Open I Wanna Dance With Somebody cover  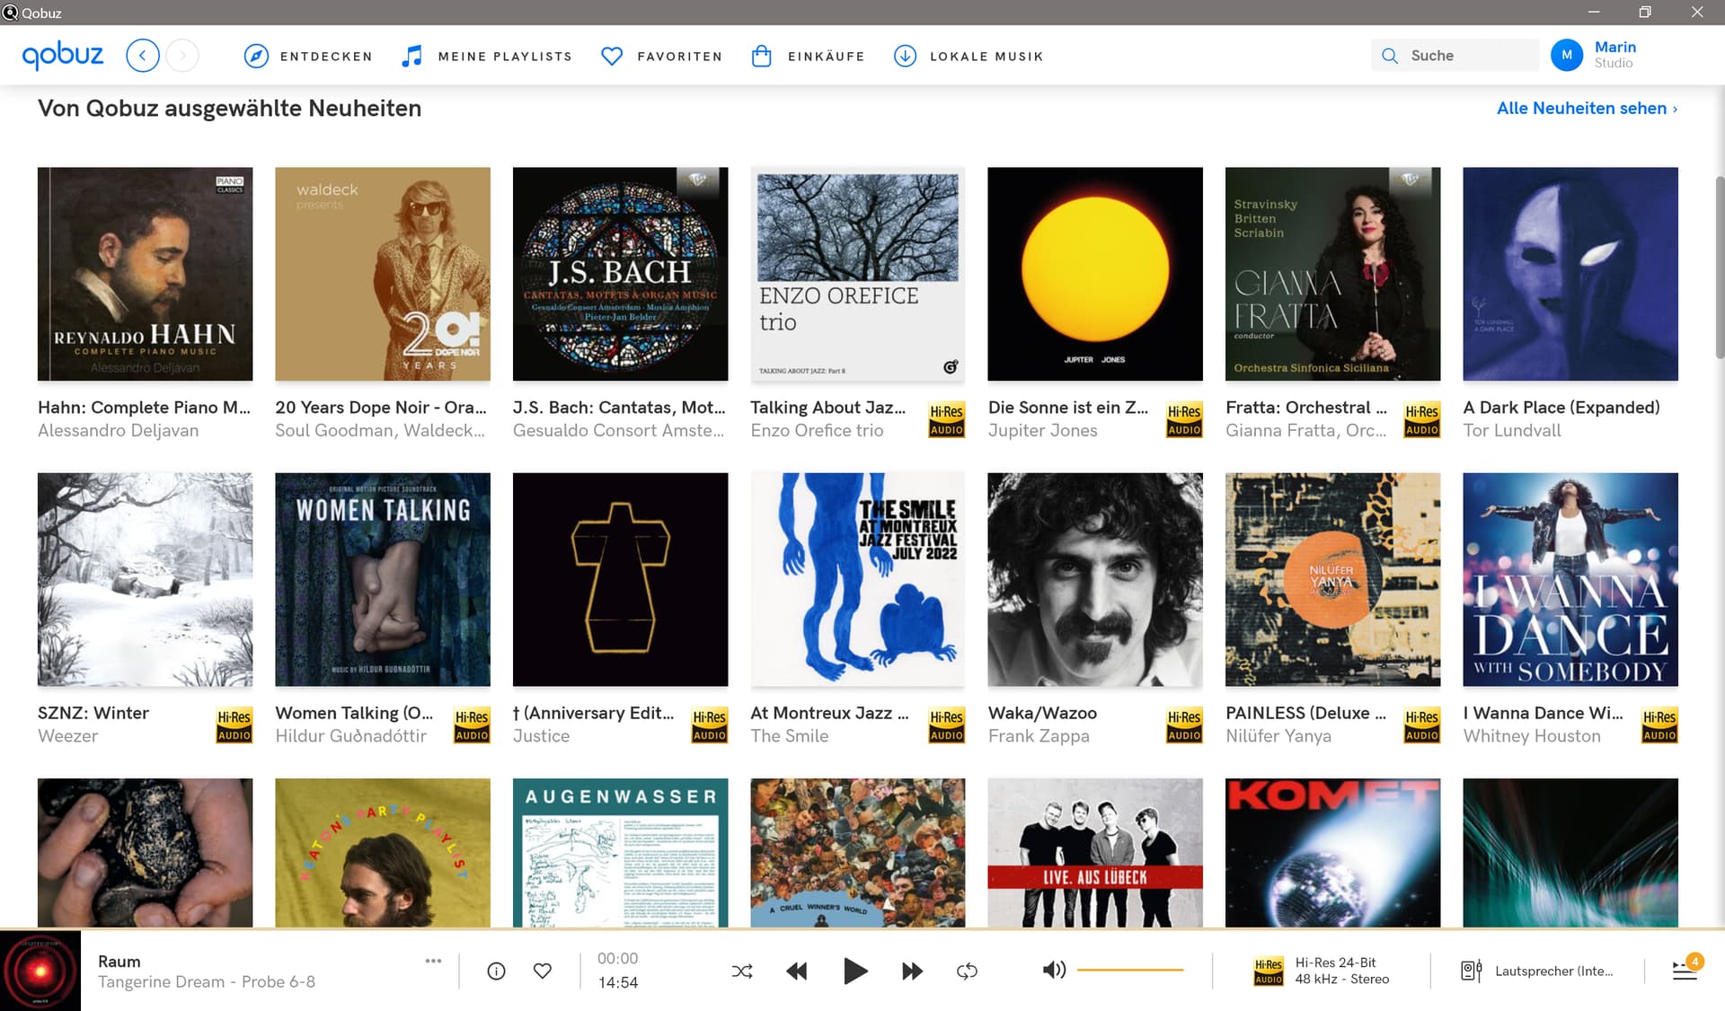click(1570, 579)
